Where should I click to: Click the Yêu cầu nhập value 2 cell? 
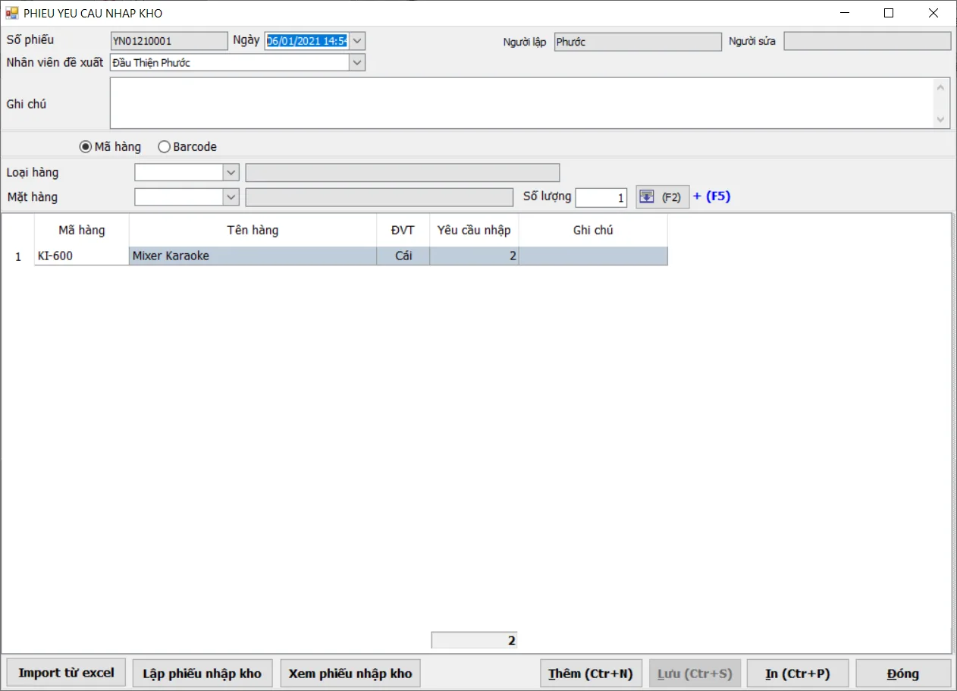click(474, 256)
